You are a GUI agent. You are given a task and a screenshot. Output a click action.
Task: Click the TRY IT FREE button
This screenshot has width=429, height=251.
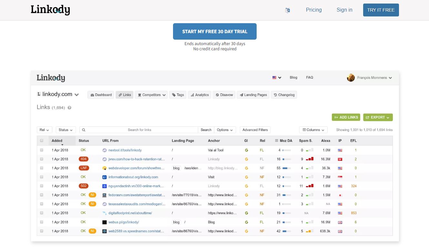(x=381, y=10)
